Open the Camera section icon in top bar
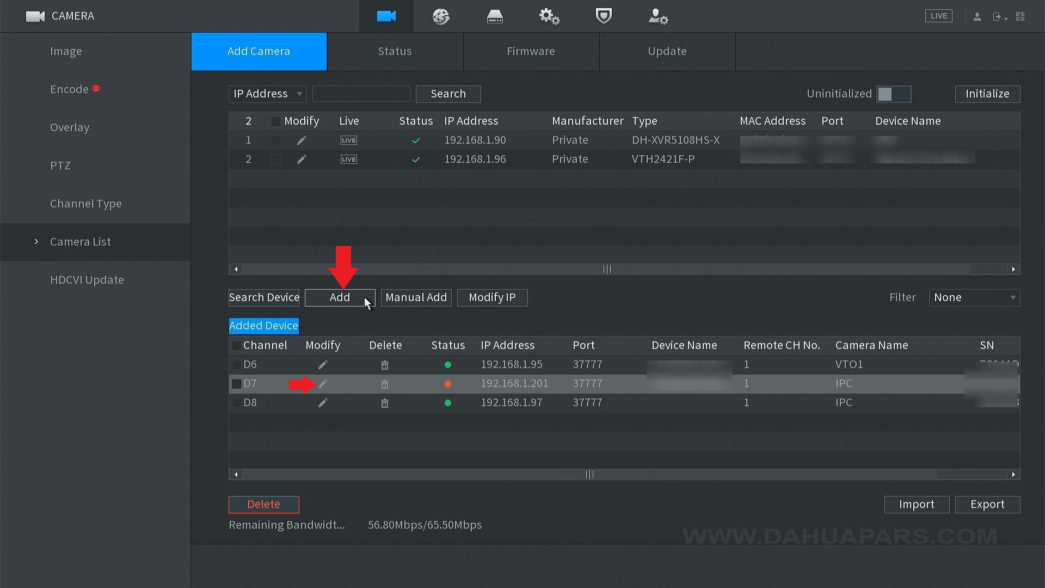Viewport: 1045px width, 588px height. pos(386,16)
